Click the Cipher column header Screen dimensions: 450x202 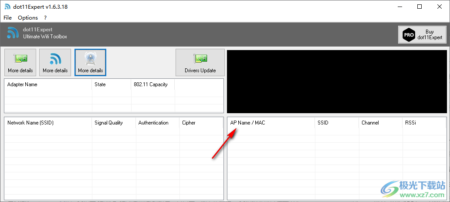click(x=201, y=123)
